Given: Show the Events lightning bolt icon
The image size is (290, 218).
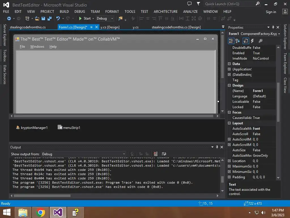Looking at the screenshot, I should click(252, 41).
